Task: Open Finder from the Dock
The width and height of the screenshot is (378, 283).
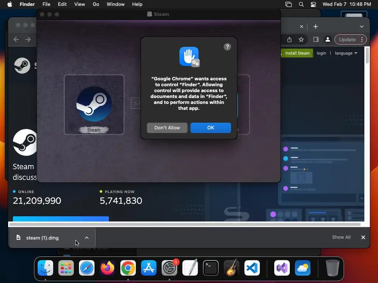Action: coord(45,268)
